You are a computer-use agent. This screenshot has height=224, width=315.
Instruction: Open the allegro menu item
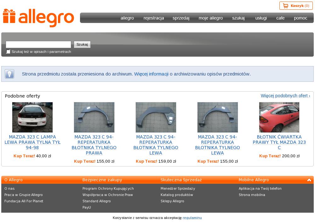(x=127, y=18)
